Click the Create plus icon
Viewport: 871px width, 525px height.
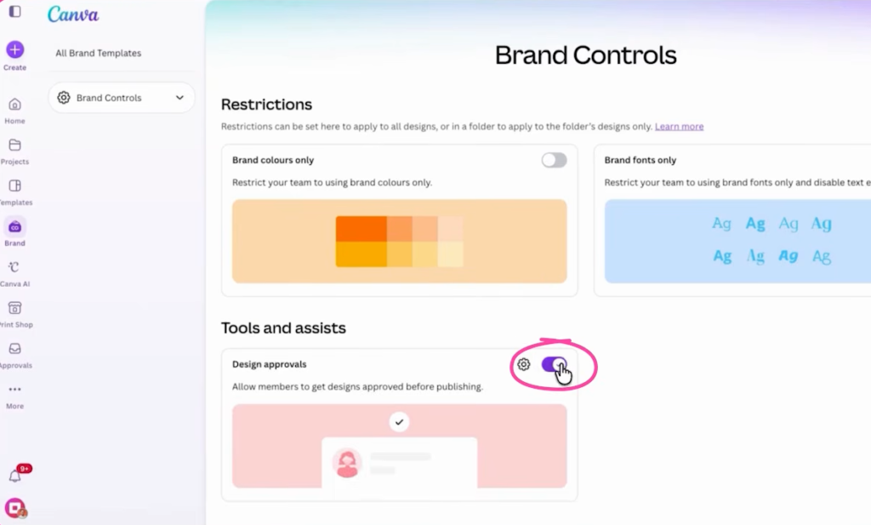(x=15, y=49)
